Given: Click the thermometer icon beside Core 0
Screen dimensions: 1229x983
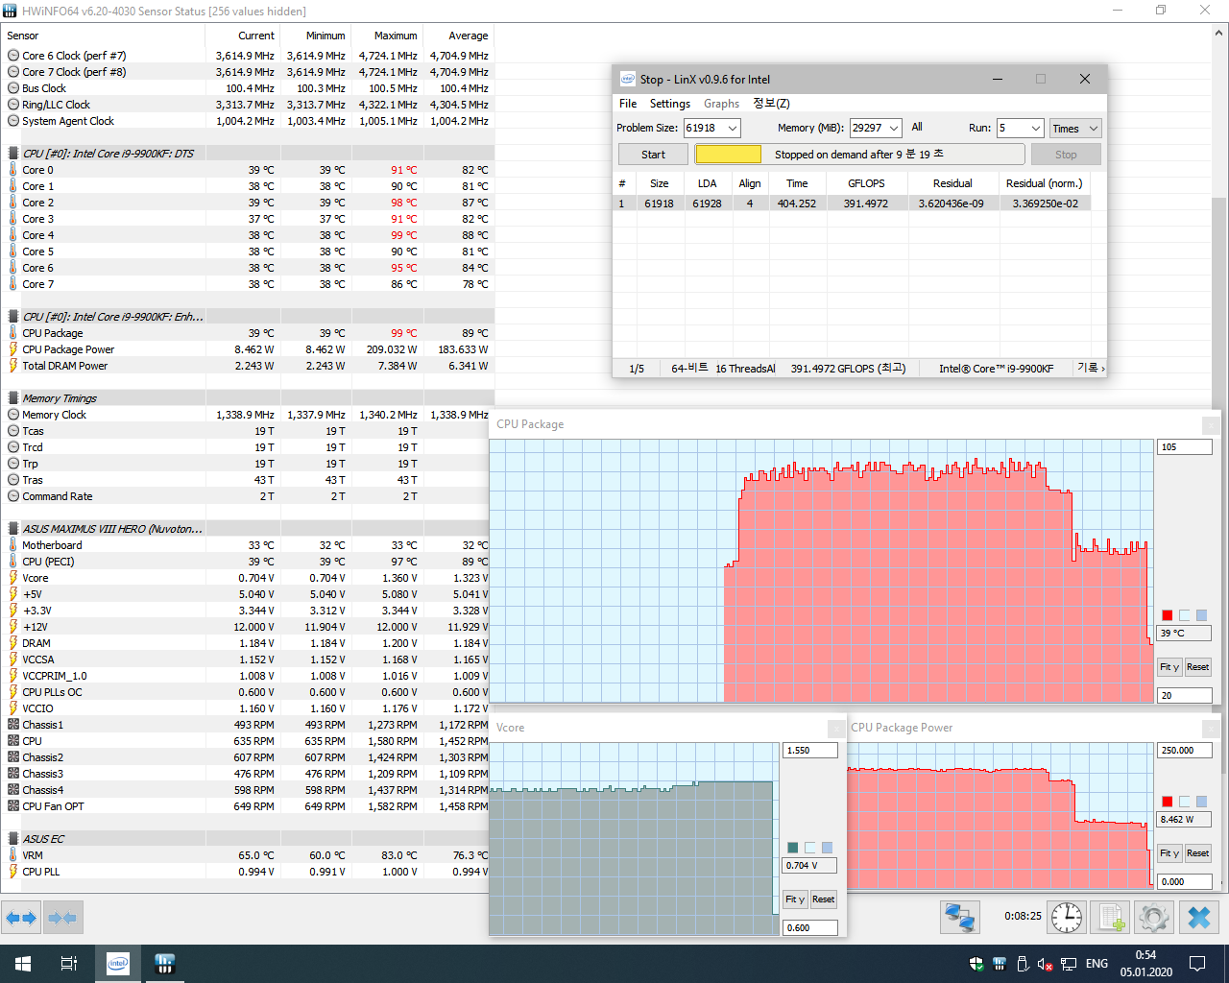Looking at the screenshot, I should 13,170.
